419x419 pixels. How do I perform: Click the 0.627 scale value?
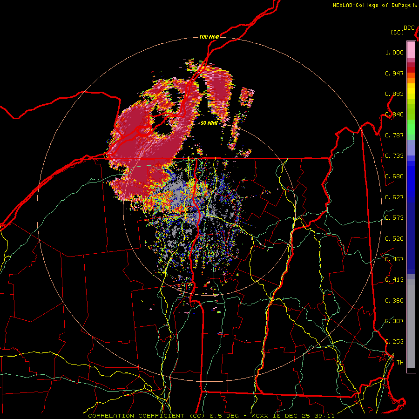coord(394,197)
